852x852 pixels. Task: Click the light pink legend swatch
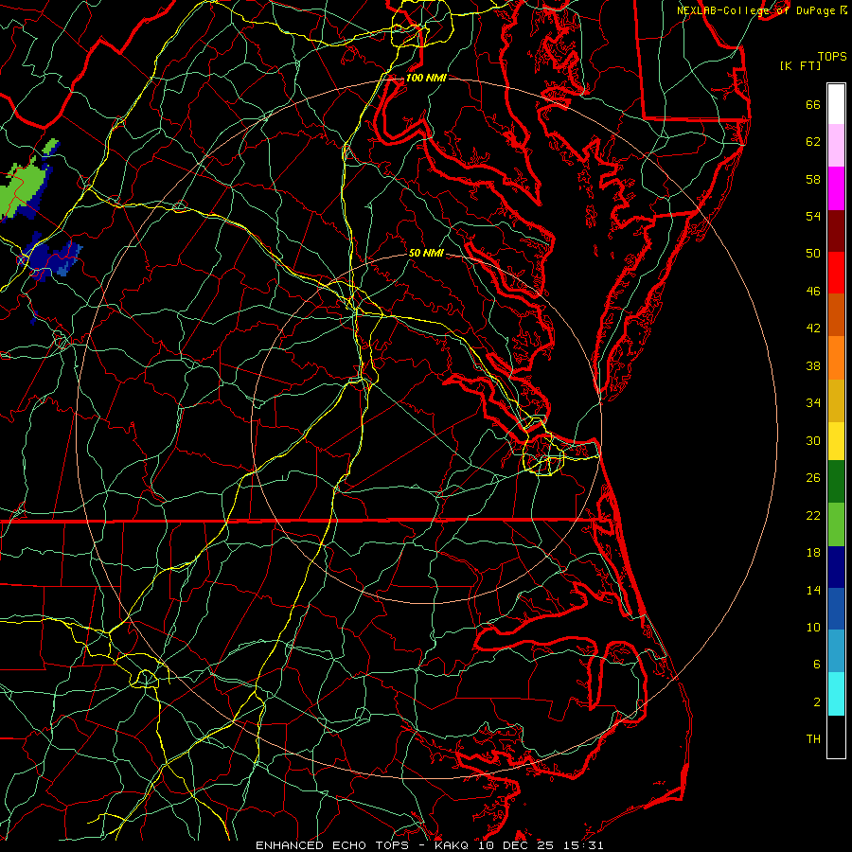pyautogui.click(x=836, y=146)
